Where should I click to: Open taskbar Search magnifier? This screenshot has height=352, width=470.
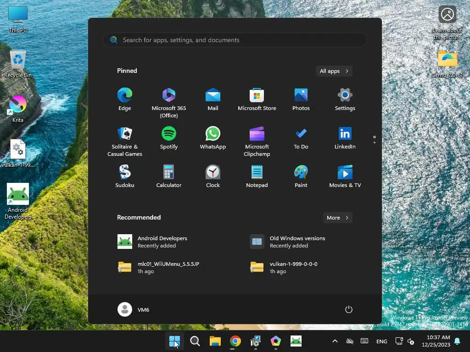[195, 341]
